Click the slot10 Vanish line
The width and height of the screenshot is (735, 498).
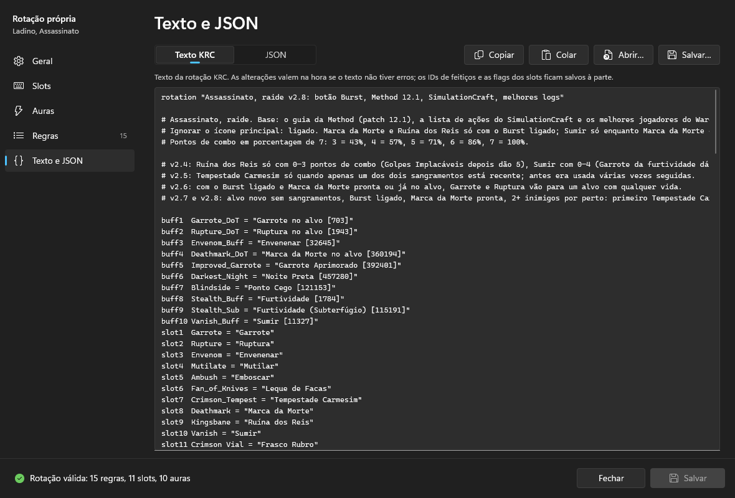point(211,433)
